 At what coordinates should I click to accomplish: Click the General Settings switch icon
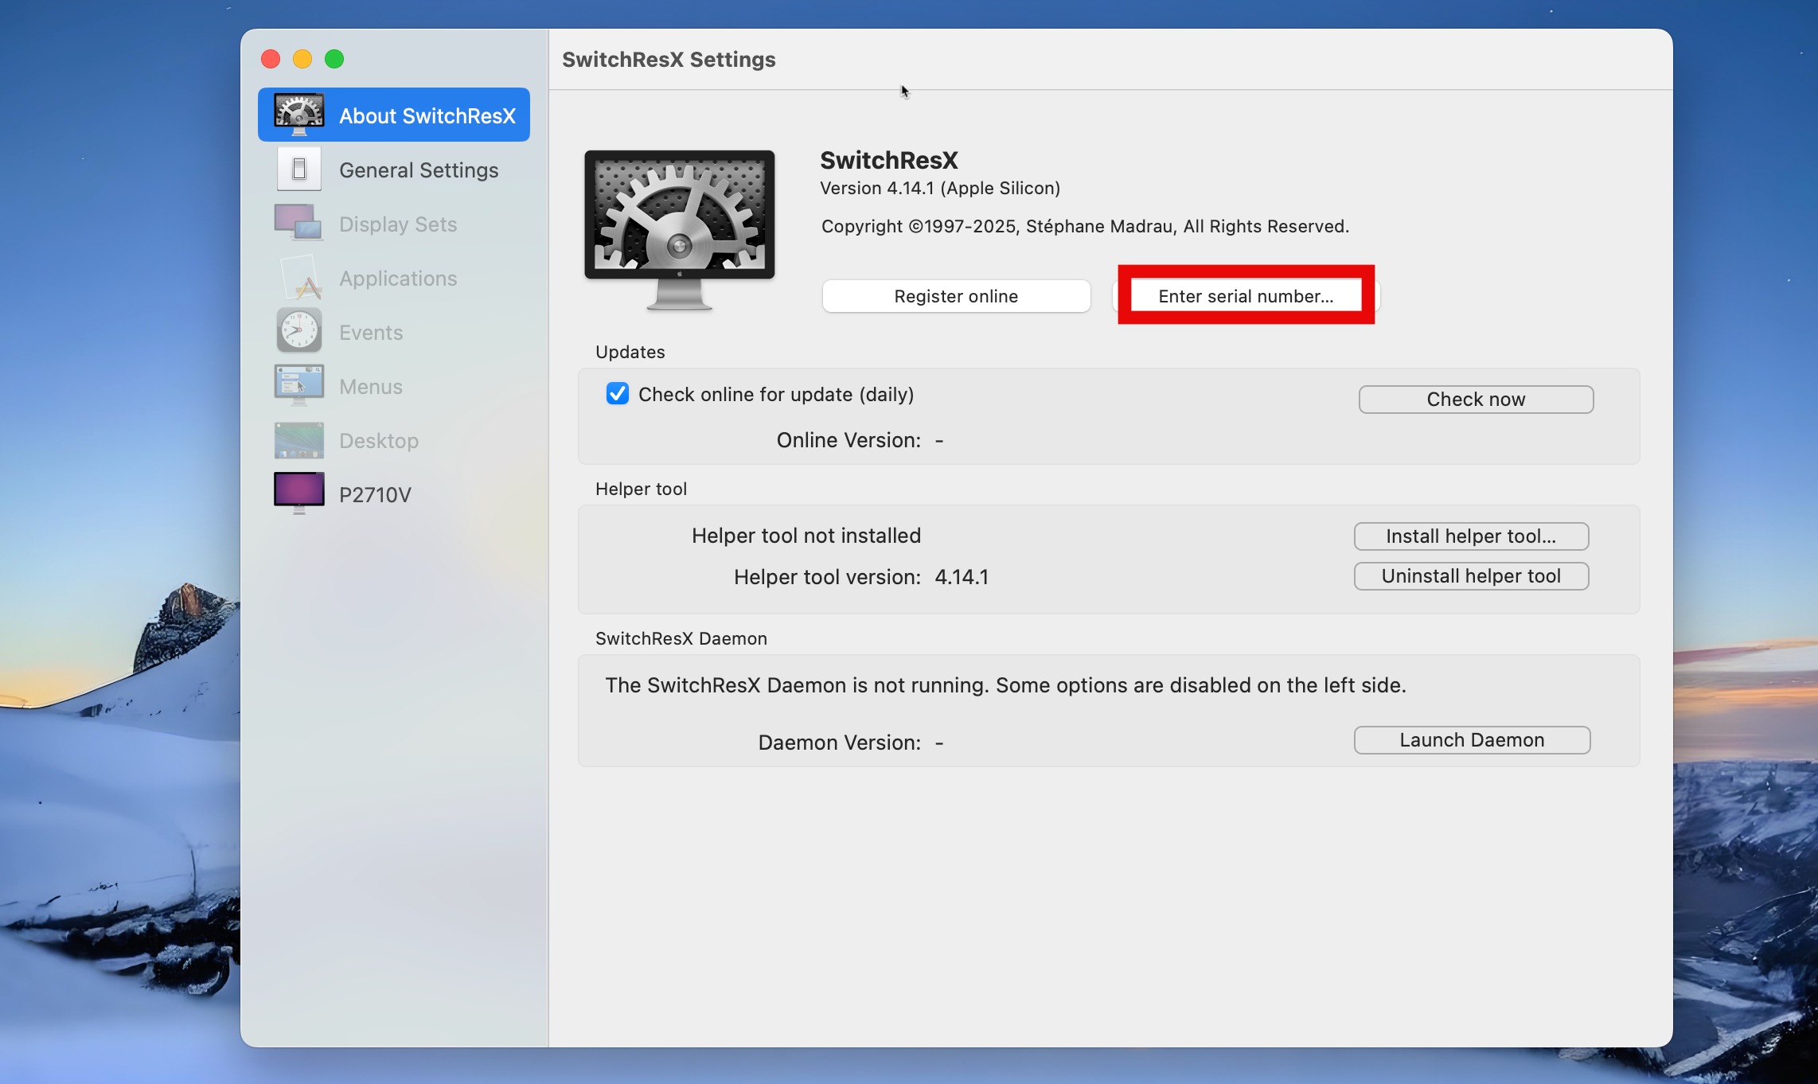[298, 169]
